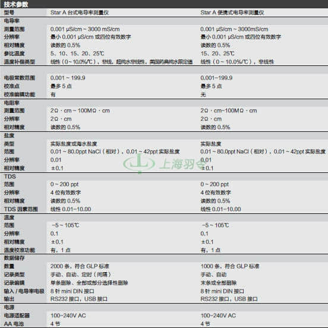Click the 盐度 section heading
The height and width of the screenshot is (328, 328).
9,135
